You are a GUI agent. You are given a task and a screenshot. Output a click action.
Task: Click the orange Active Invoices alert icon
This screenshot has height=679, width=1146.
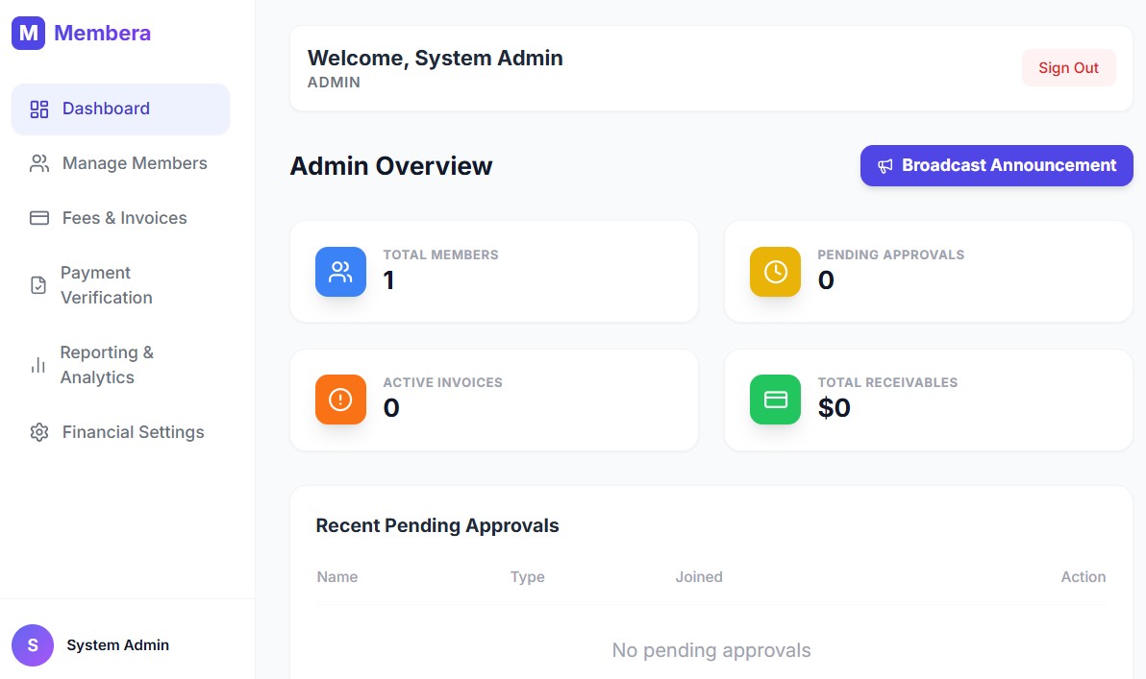click(x=340, y=400)
